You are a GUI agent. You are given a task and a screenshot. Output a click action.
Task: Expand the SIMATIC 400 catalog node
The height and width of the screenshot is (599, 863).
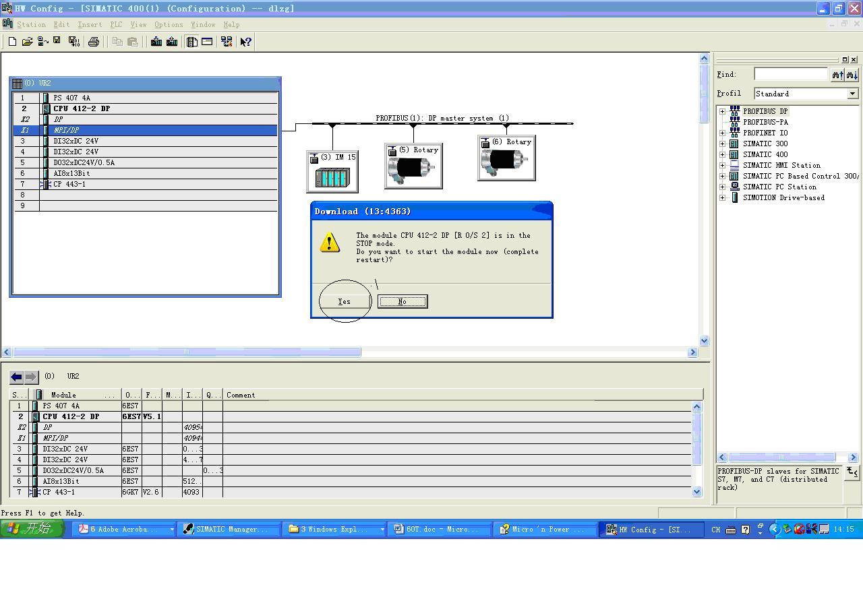tap(722, 154)
